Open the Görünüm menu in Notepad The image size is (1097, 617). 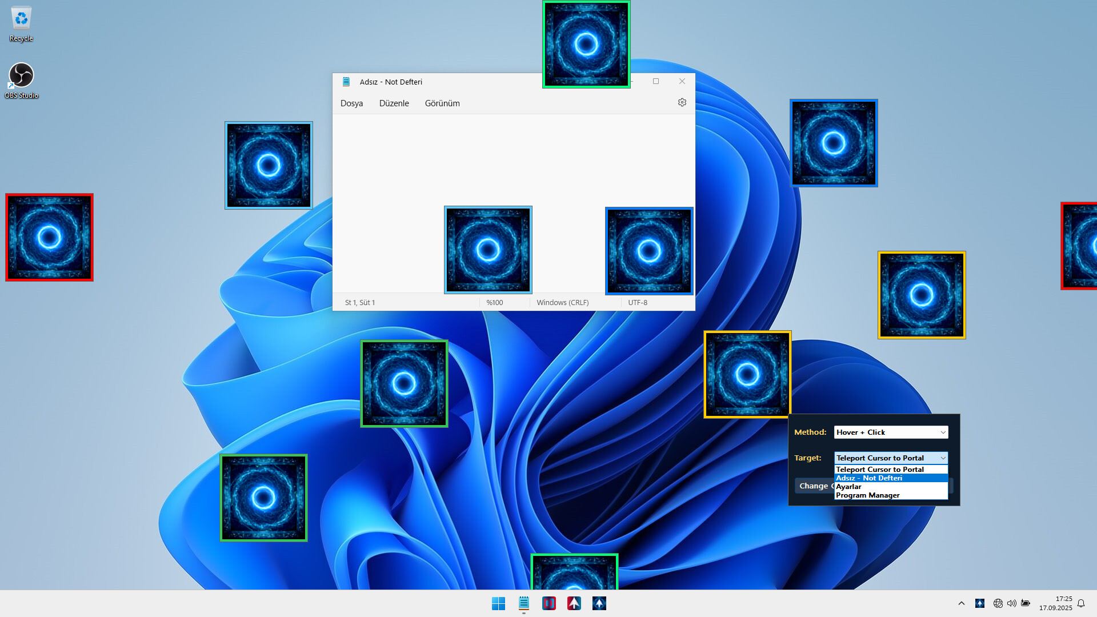(442, 103)
